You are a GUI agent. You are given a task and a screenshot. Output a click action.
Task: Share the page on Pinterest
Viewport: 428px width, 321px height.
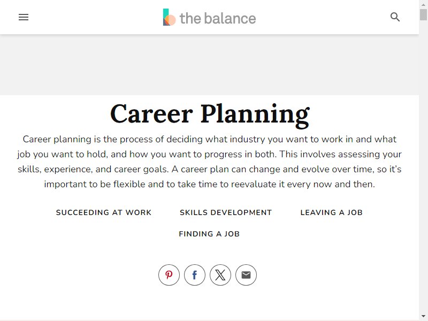click(x=169, y=275)
